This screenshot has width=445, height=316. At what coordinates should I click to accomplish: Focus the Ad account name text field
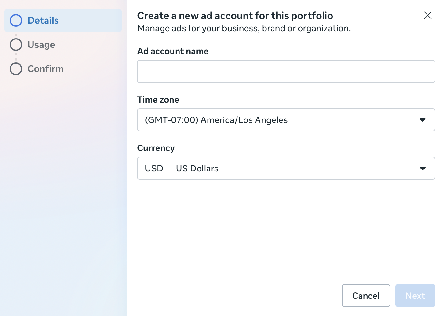[x=286, y=71]
